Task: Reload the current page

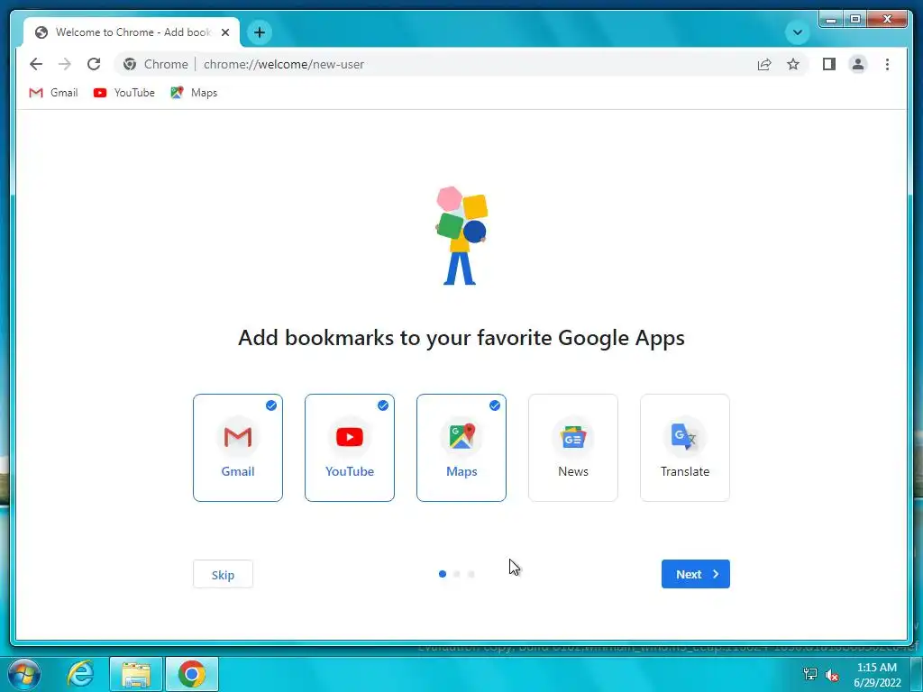Action: point(94,64)
